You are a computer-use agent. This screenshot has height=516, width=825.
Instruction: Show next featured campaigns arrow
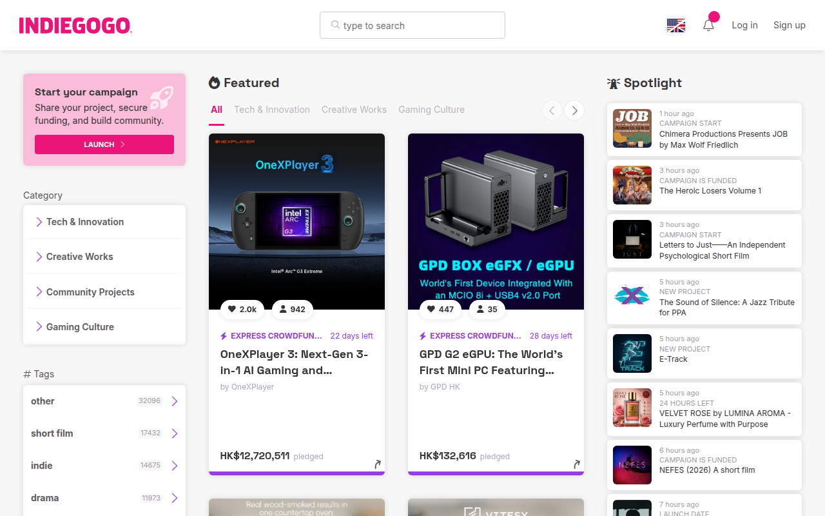click(x=574, y=110)
